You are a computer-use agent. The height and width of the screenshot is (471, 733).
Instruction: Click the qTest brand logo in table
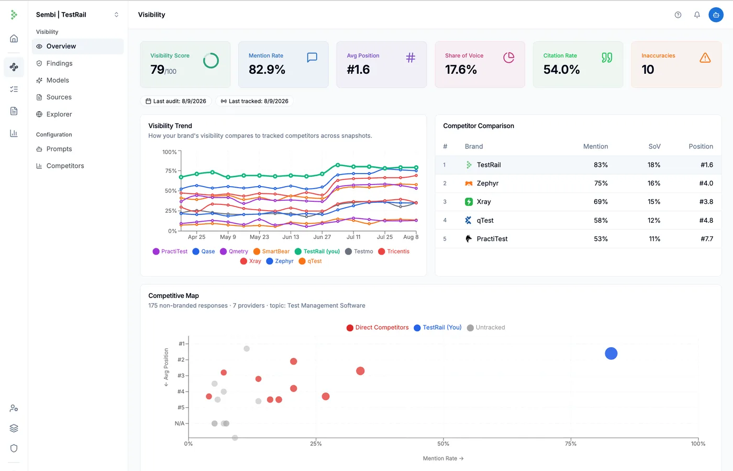[469, 221]
